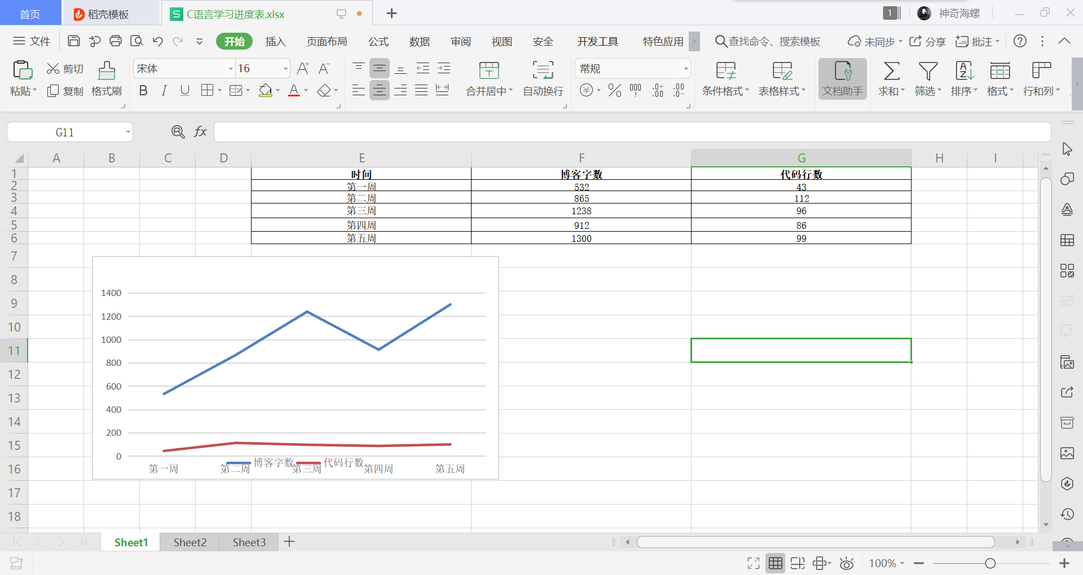Click the 分享 share button
This screenshot has width=1083, height=575.
pos(927,41)
